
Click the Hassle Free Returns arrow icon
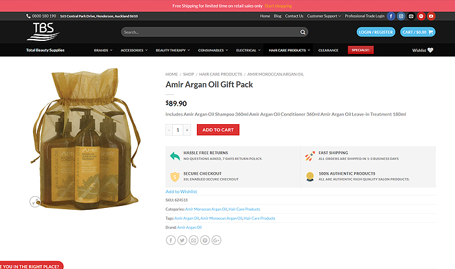pos(175,156)
